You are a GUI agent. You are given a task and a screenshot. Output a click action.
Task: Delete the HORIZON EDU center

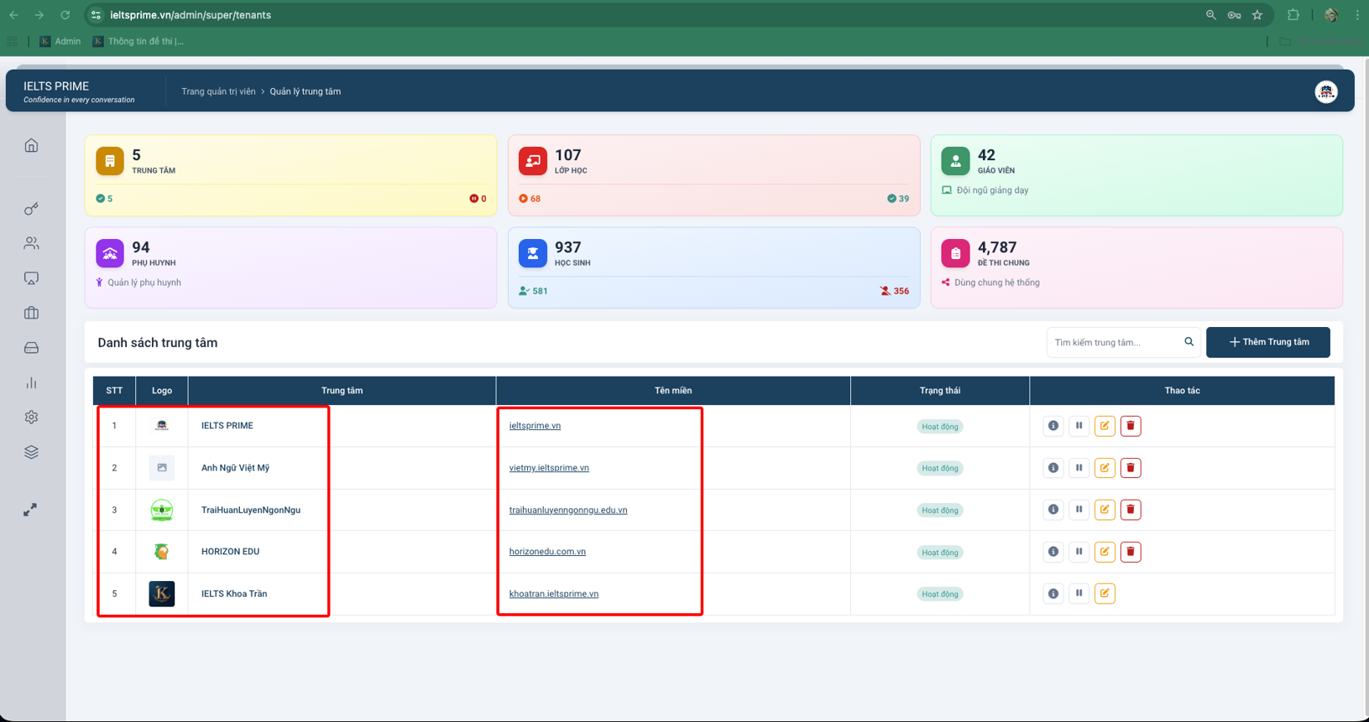tap(1130, 552)
